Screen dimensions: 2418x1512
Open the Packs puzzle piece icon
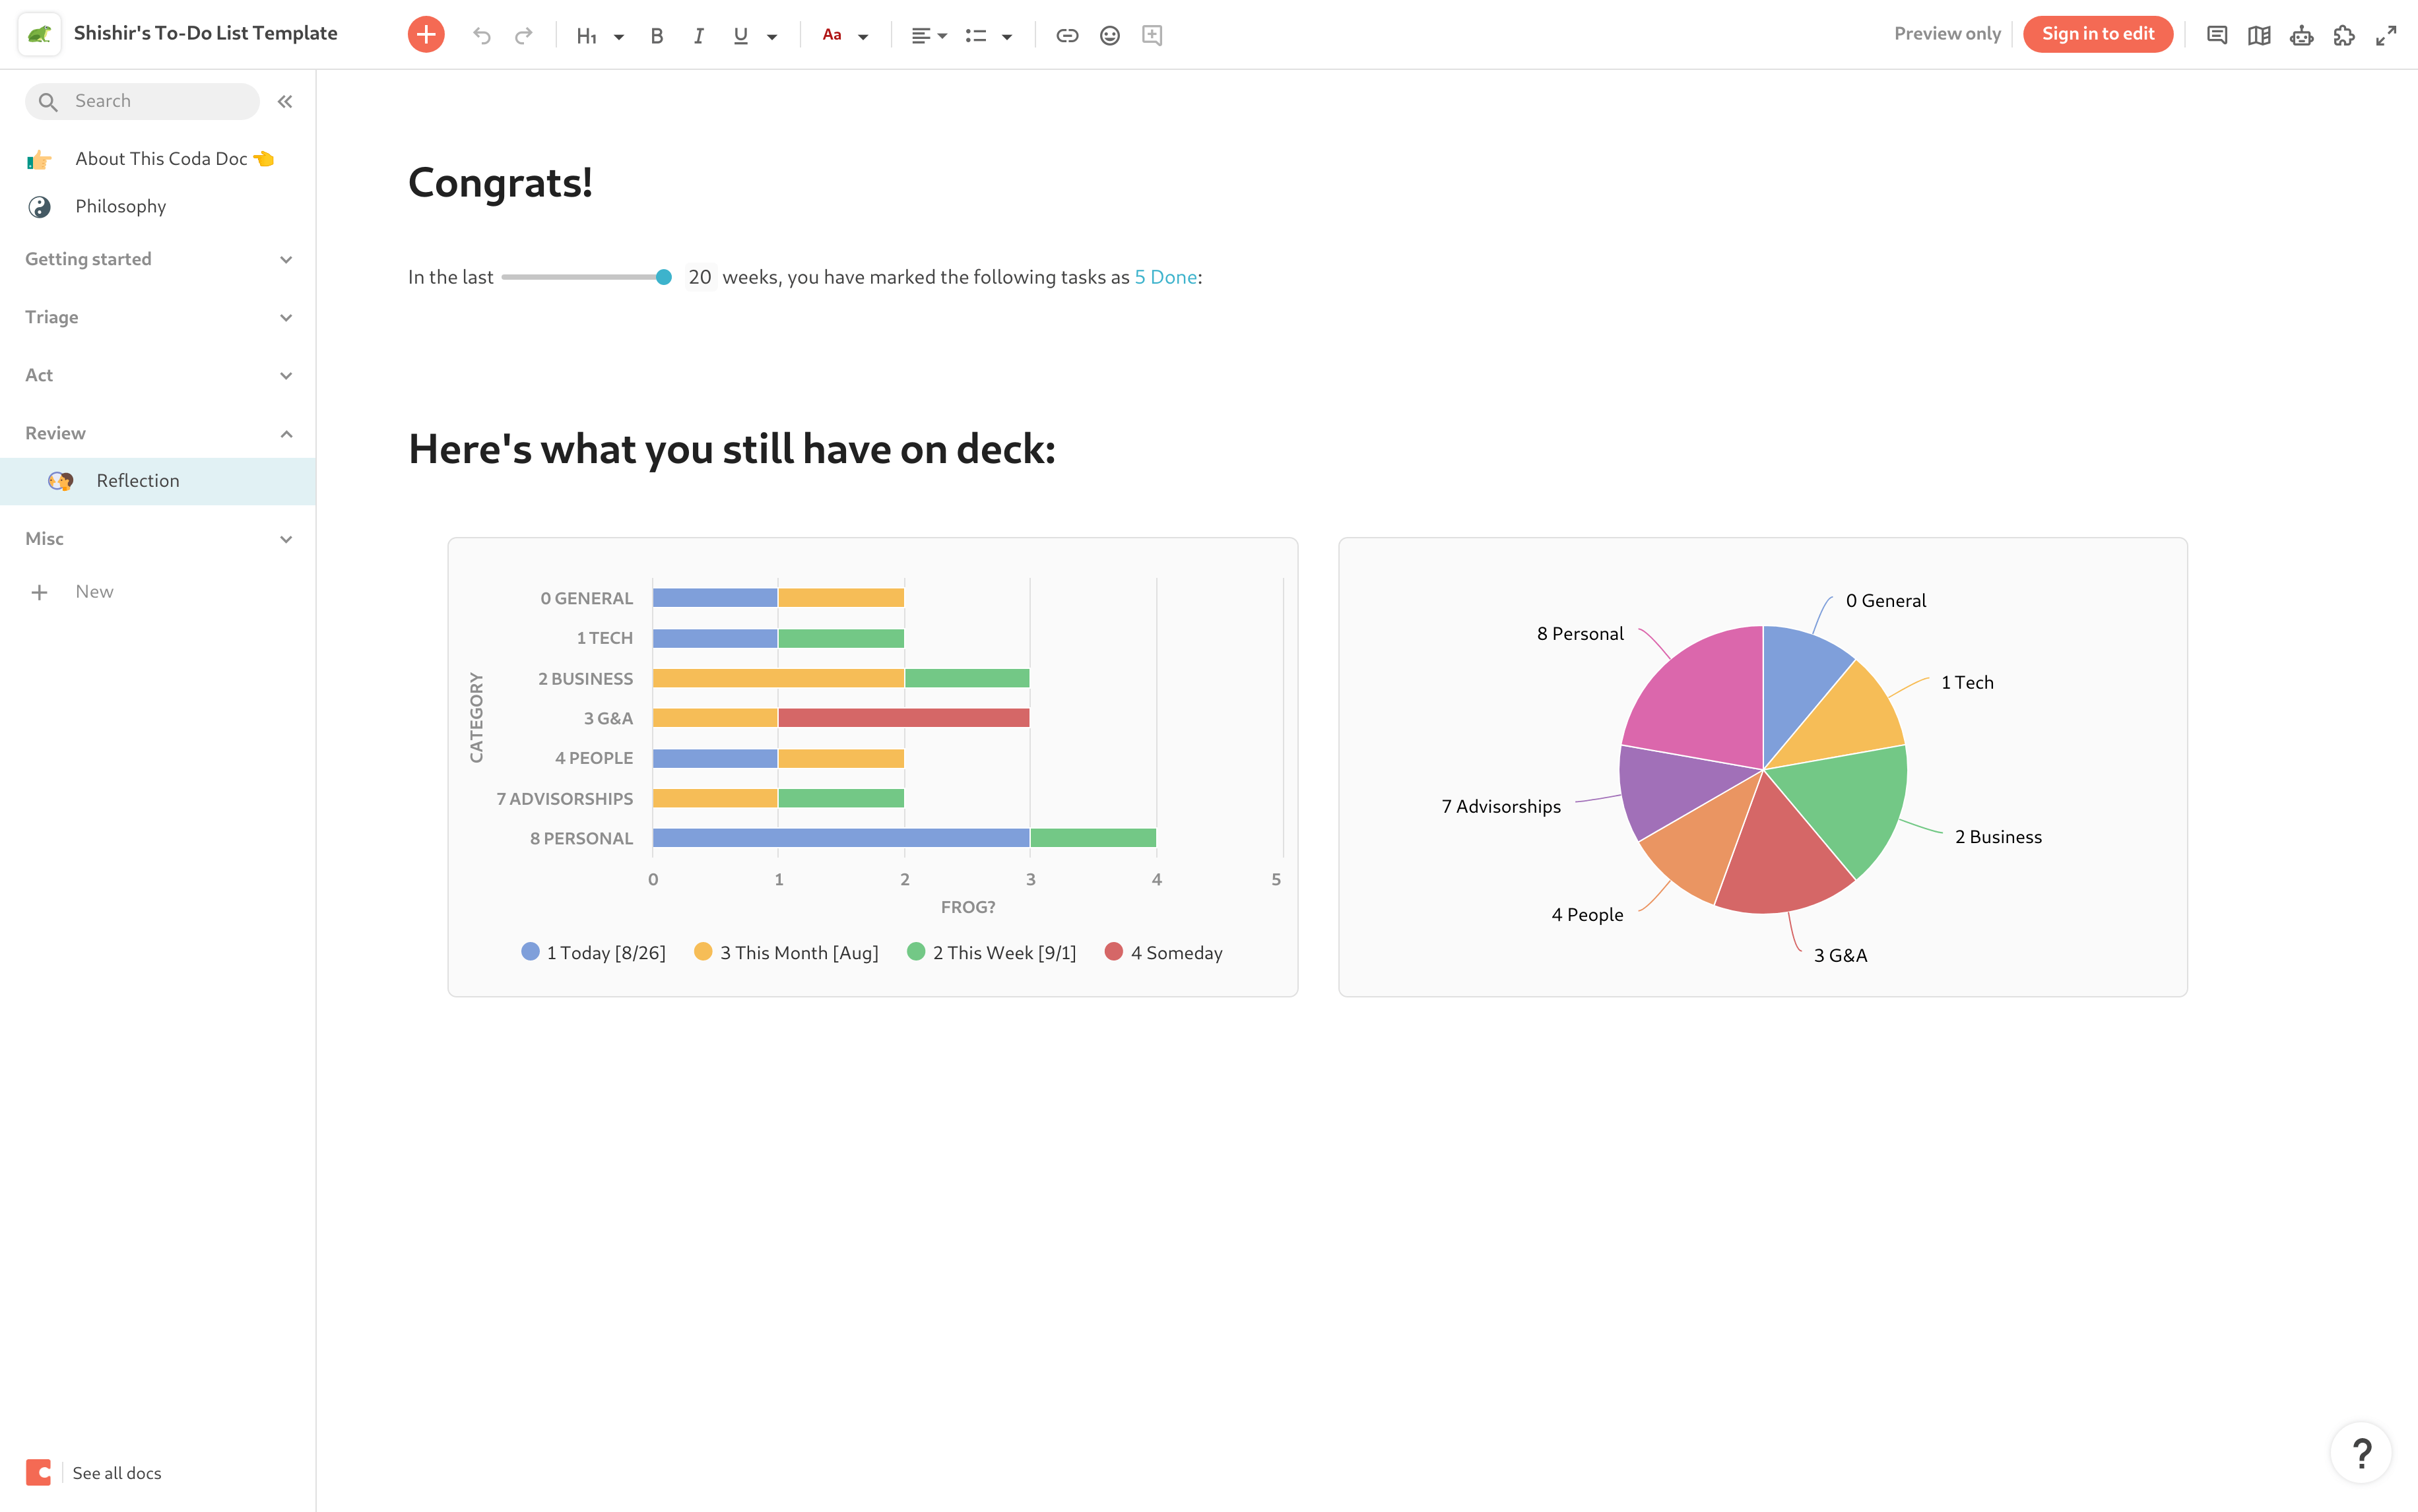[2343, 35]
